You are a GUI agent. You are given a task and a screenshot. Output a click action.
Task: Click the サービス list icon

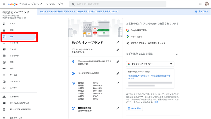point(4,75)
